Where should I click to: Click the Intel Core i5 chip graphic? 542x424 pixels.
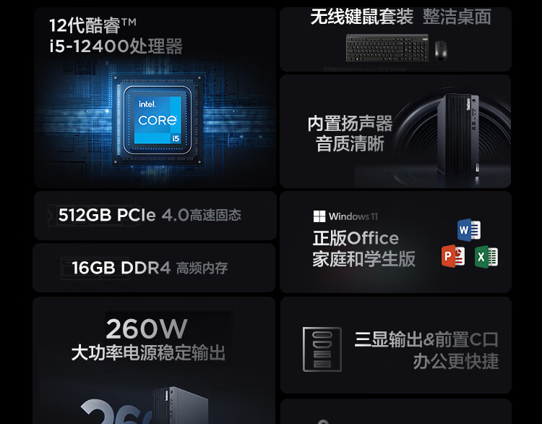tap(158, 120)
